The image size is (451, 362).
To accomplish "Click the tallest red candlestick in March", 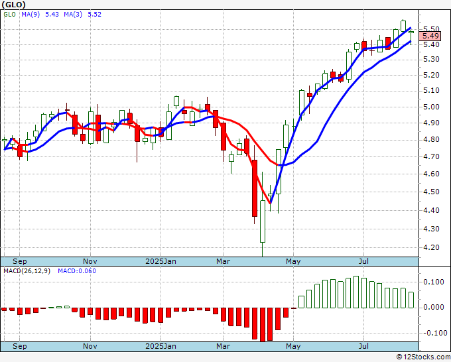I will [255, 188].
